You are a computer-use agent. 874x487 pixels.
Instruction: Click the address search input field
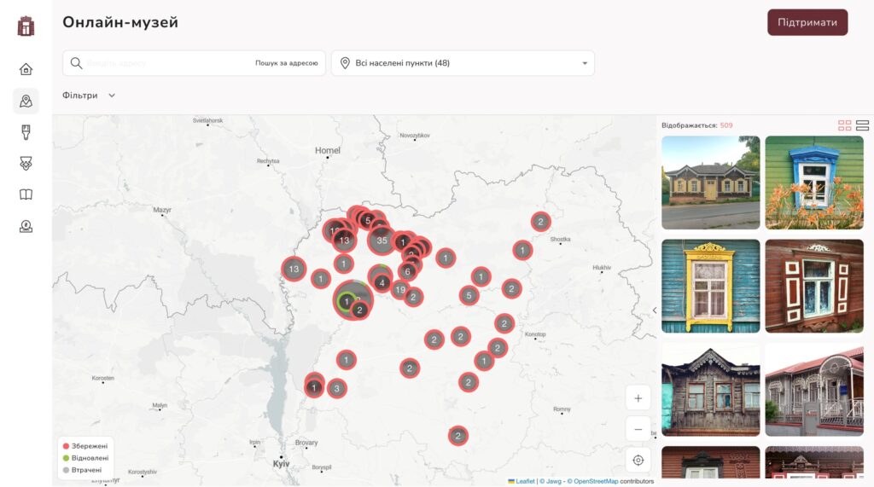(x=162, y=63)
